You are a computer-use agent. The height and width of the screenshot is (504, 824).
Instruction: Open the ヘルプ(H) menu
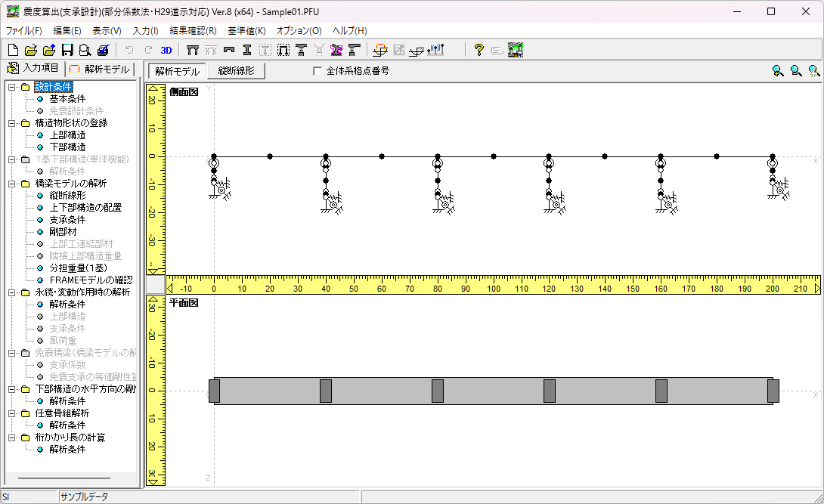350,31
